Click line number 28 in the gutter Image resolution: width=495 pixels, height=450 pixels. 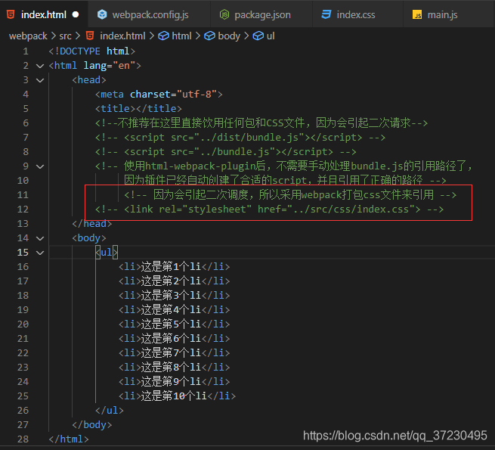[x=23, y=439]
